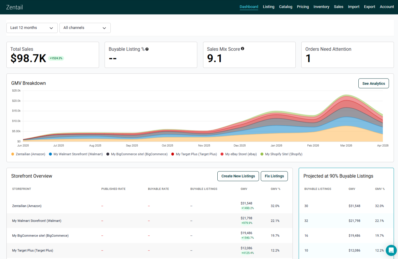Select the Zentailian (Amazon) storefront row name
Viewport: 398px width, 259px height.
[x=27, y=206]
